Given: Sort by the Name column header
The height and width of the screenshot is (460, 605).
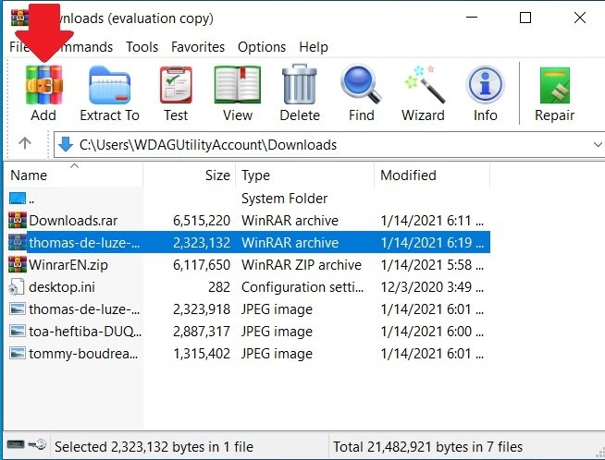Looking at the screenshot, I should tap(74, 176).
